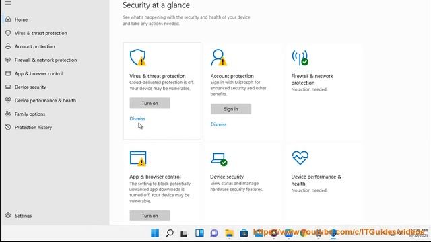Open the Teams Chat taskbar icon
Image resolution: width=431 pixels, height=242 pixels.
pos(214,233)
